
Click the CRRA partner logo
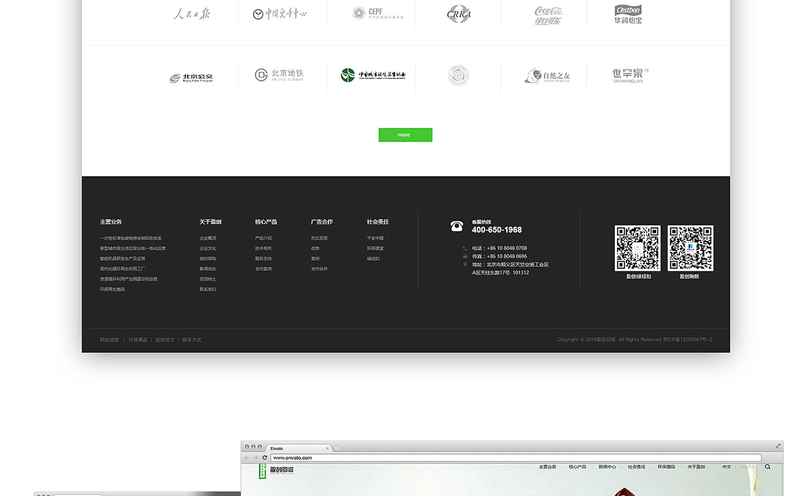click(459, 13)
